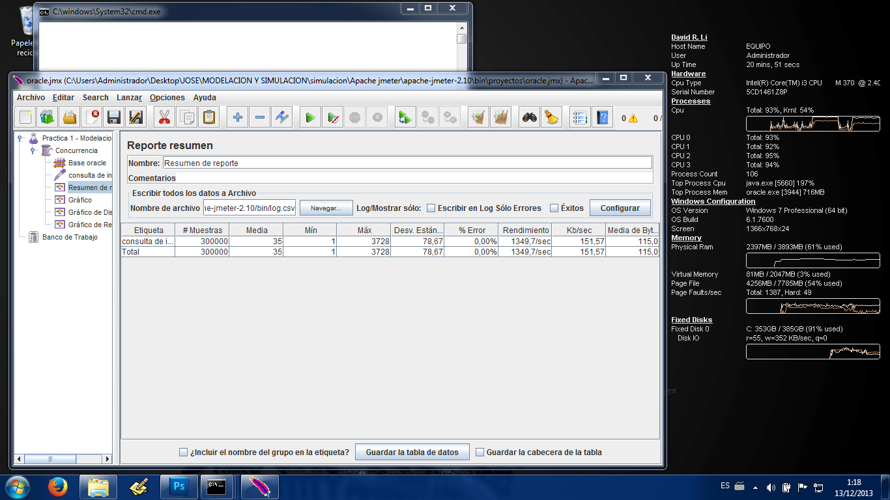Collapse the Concurrencia tree node handle
890x500 pixels.
[32, 150]
